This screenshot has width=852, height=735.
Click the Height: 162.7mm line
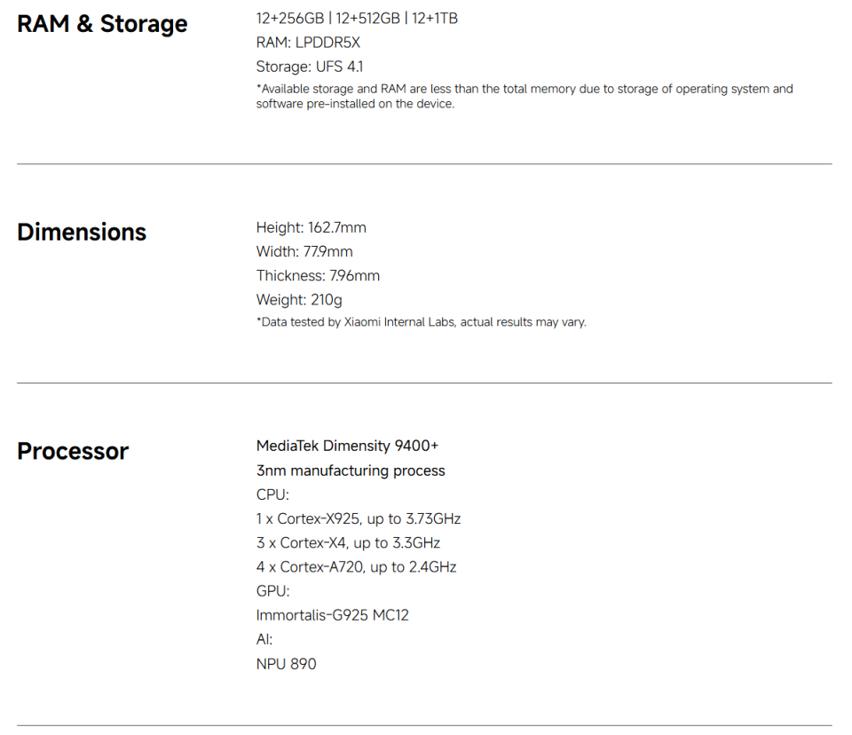[311, 228]
